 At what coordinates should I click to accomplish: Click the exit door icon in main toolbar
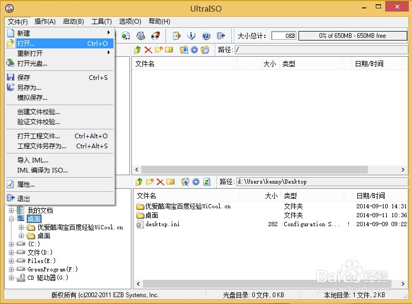click(x=221, y=36)
